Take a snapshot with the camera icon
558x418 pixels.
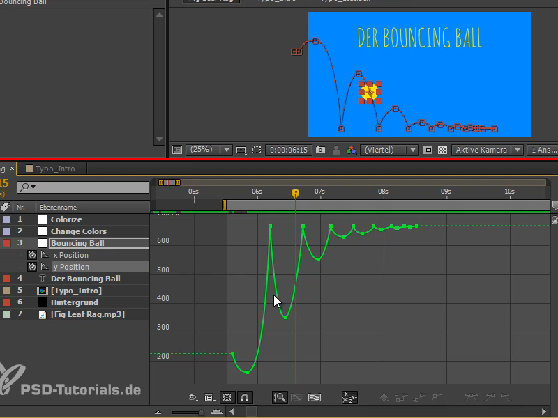(x=322, y=150)
